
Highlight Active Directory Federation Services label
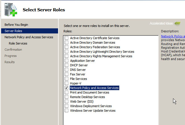(95, 47)
